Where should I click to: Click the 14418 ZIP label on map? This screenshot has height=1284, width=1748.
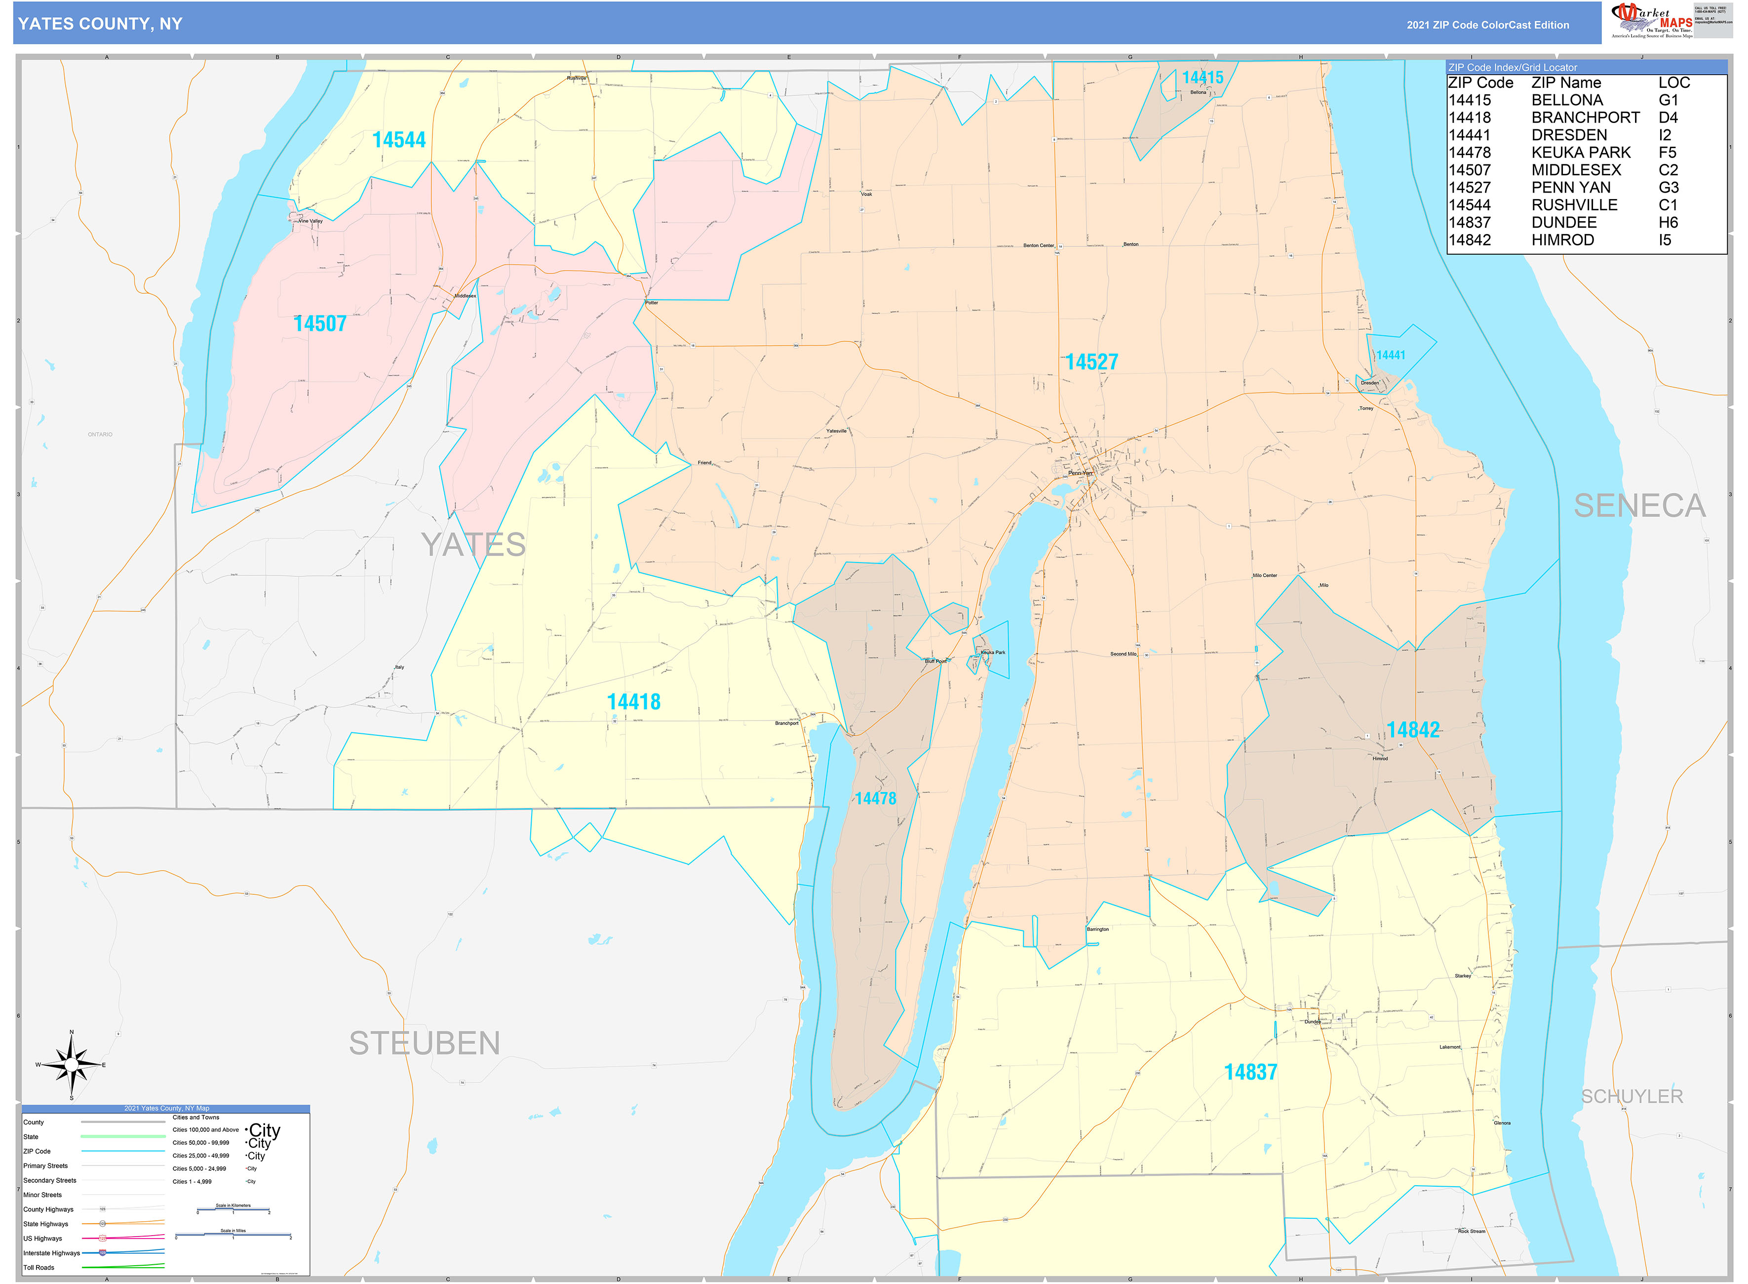[633, 702]
